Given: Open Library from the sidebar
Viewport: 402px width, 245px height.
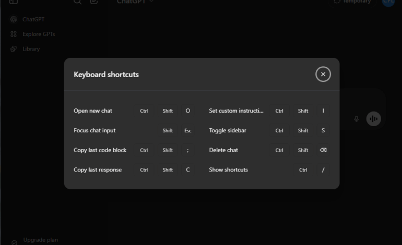Looking at the screenshot, I should (31, 49).
